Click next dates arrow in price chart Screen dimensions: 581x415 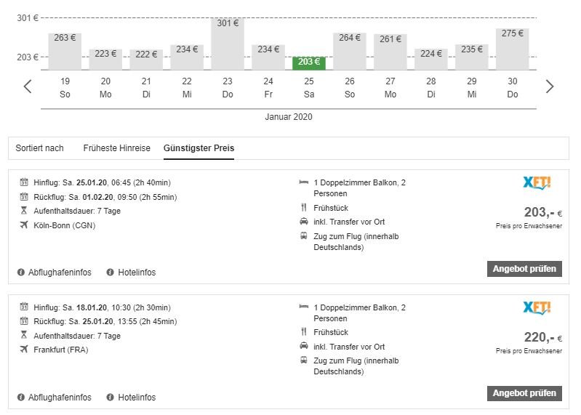pos(550,86)
